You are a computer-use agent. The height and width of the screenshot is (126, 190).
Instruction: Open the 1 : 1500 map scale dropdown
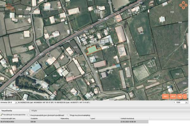point(180,102)
